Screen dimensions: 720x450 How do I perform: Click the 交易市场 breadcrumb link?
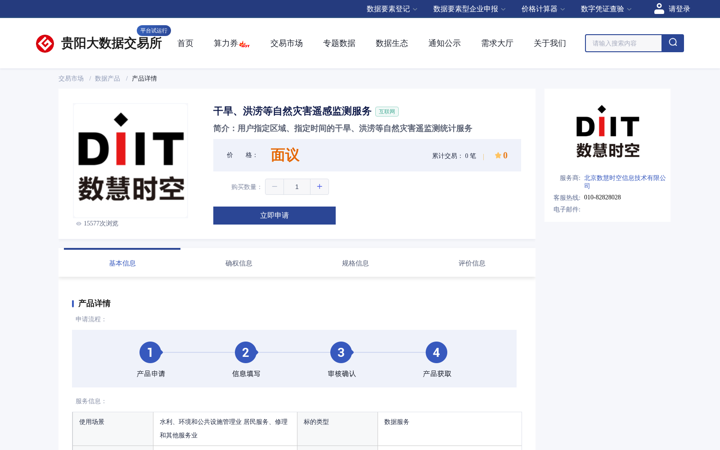pyautogui.click(x=71, y=78)
